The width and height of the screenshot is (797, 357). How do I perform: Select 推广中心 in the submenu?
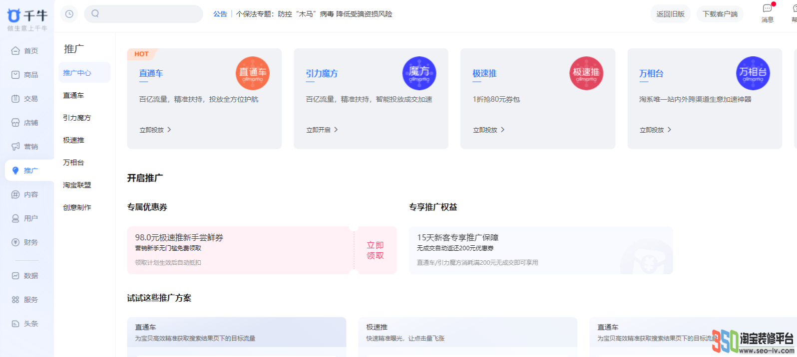click(84, 73)
